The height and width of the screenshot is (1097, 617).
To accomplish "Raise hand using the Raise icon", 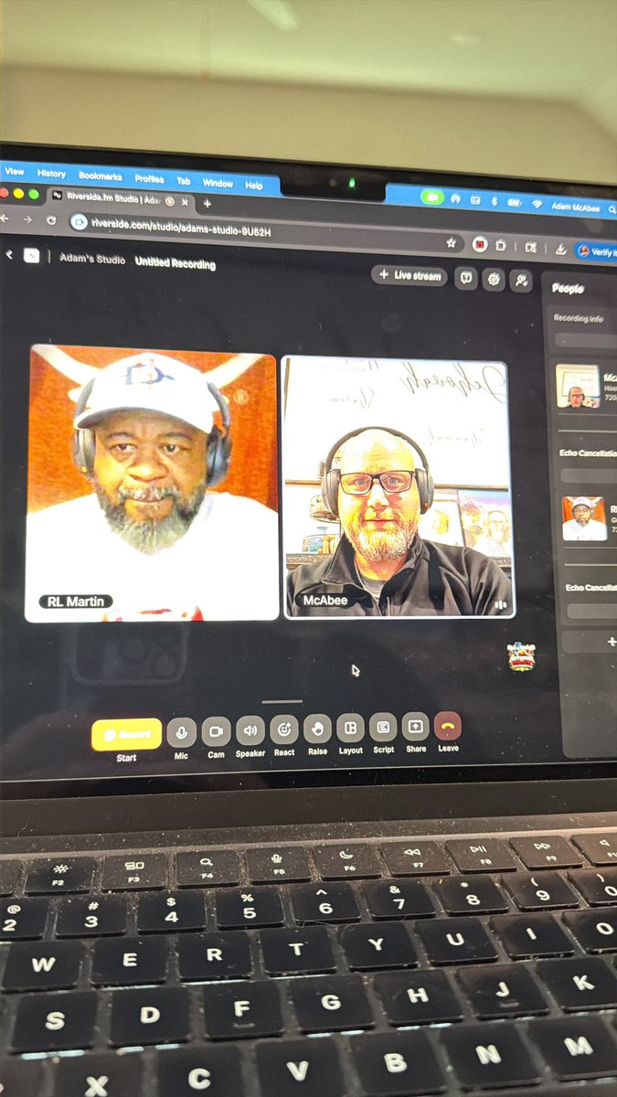I will click(x=317, y=729).
